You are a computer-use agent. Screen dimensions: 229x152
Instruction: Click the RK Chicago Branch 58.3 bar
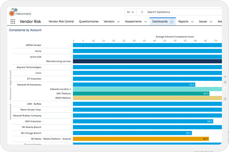(132, 133)
